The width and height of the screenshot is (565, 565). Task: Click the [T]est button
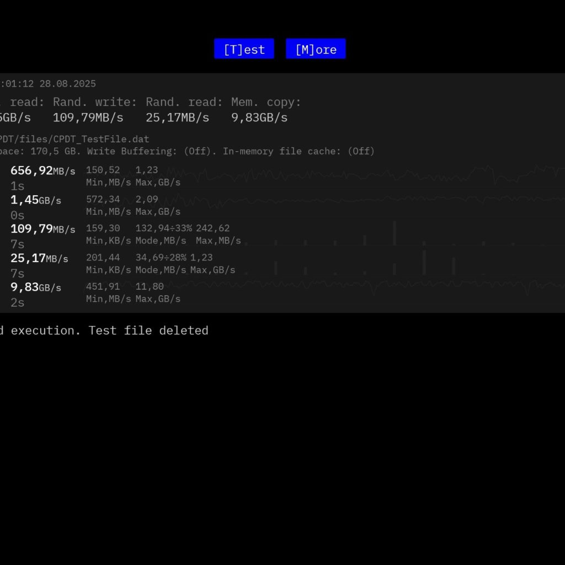(x=244, y=49)
